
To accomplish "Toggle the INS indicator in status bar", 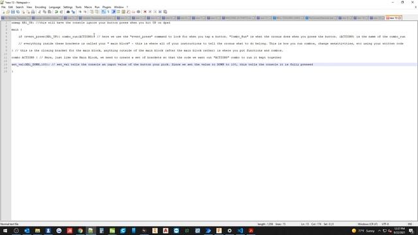I will click(410, 224).
